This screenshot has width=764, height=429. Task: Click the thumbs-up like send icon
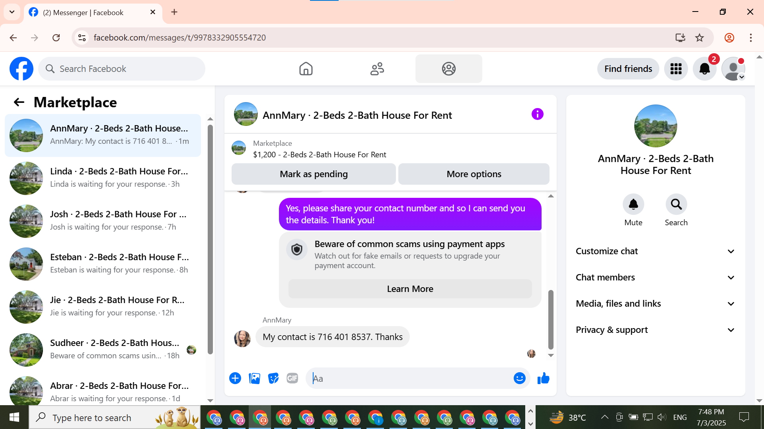coord(543,379)
